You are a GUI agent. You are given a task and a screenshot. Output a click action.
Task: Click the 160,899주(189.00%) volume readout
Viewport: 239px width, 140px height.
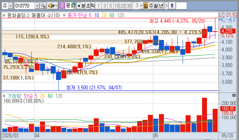coord(24,101)
